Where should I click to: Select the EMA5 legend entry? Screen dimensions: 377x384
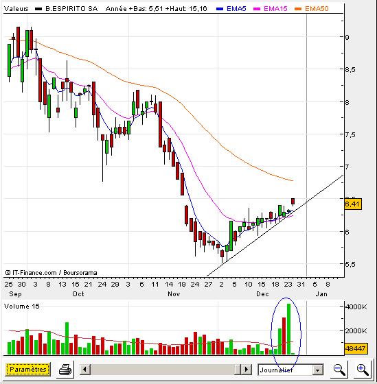pyautogui.click(x=231, y=9)
